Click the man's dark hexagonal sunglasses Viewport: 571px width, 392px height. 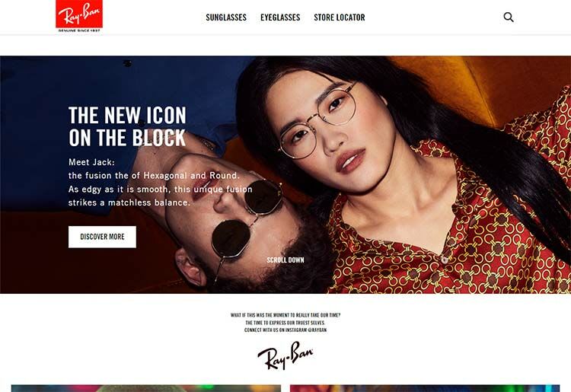click(x=247, y=220)
